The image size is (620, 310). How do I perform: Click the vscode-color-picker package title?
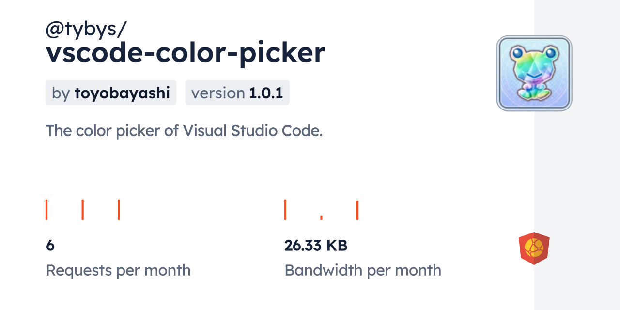point(186,53)
